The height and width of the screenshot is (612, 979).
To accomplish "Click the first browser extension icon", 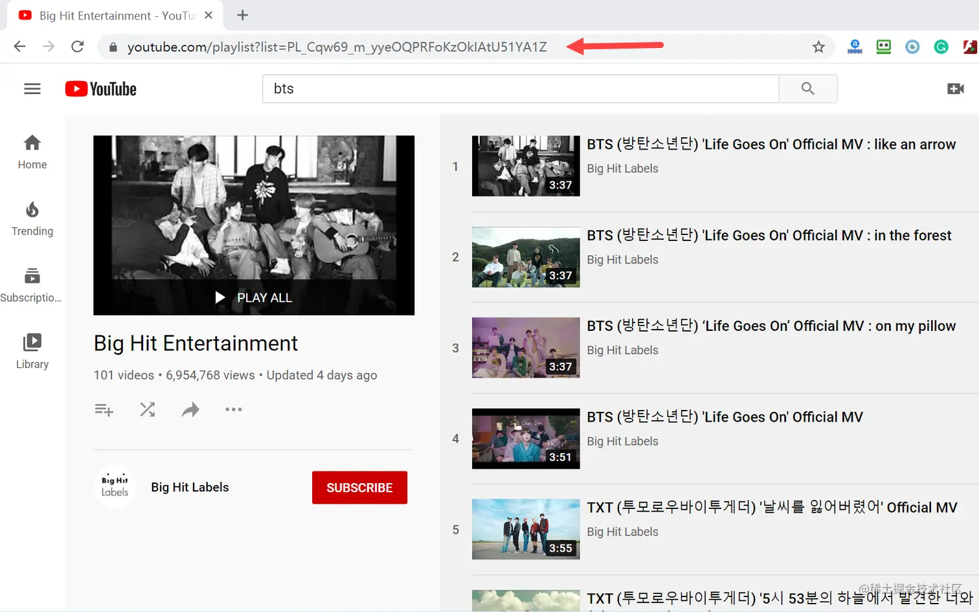I will point(855,47).
